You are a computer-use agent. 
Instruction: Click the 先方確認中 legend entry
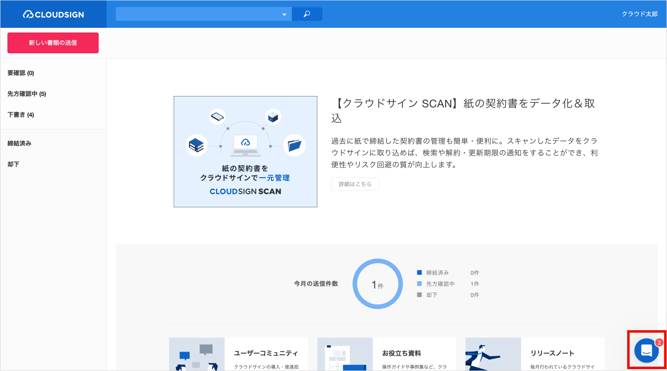click(x=448, y=284)
